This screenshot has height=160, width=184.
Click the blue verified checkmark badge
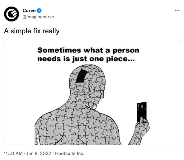(x=39, y=11)
